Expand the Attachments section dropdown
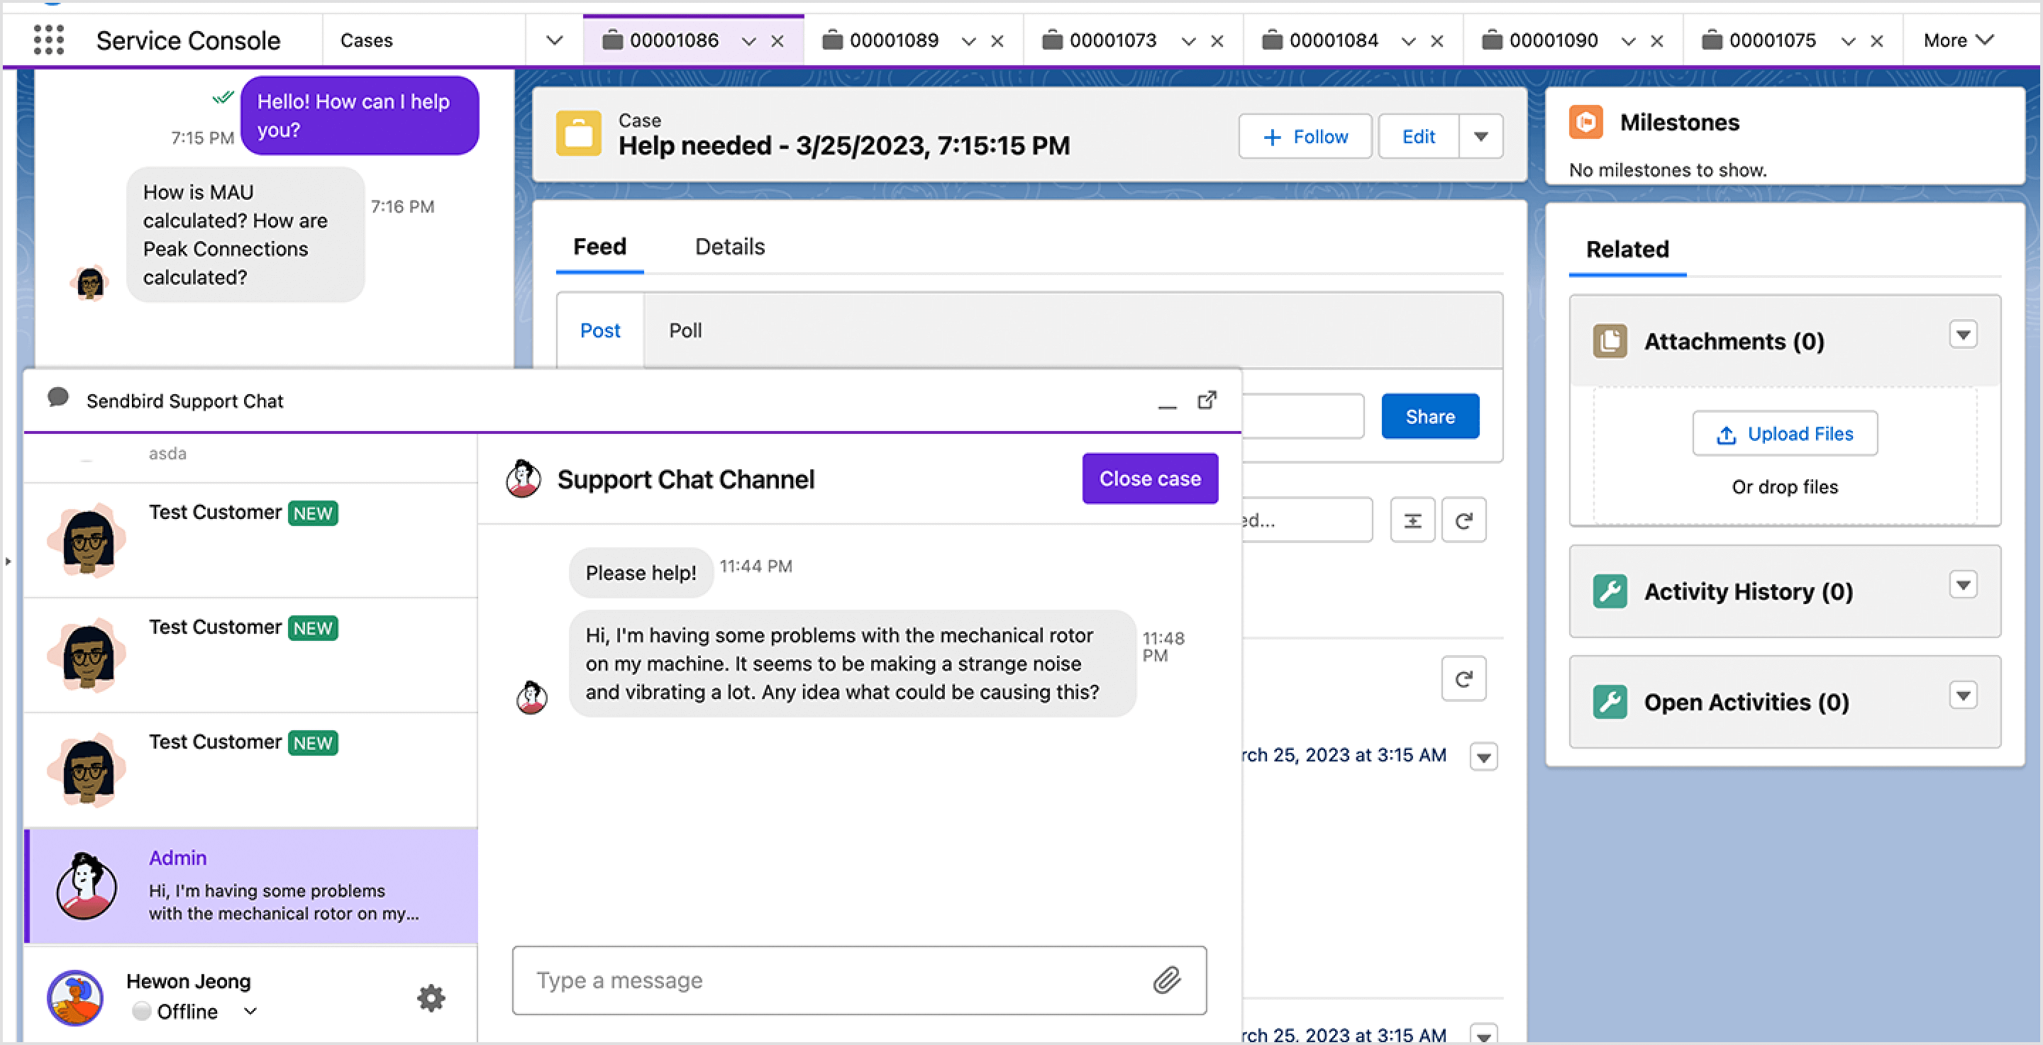 (1963, 335)
